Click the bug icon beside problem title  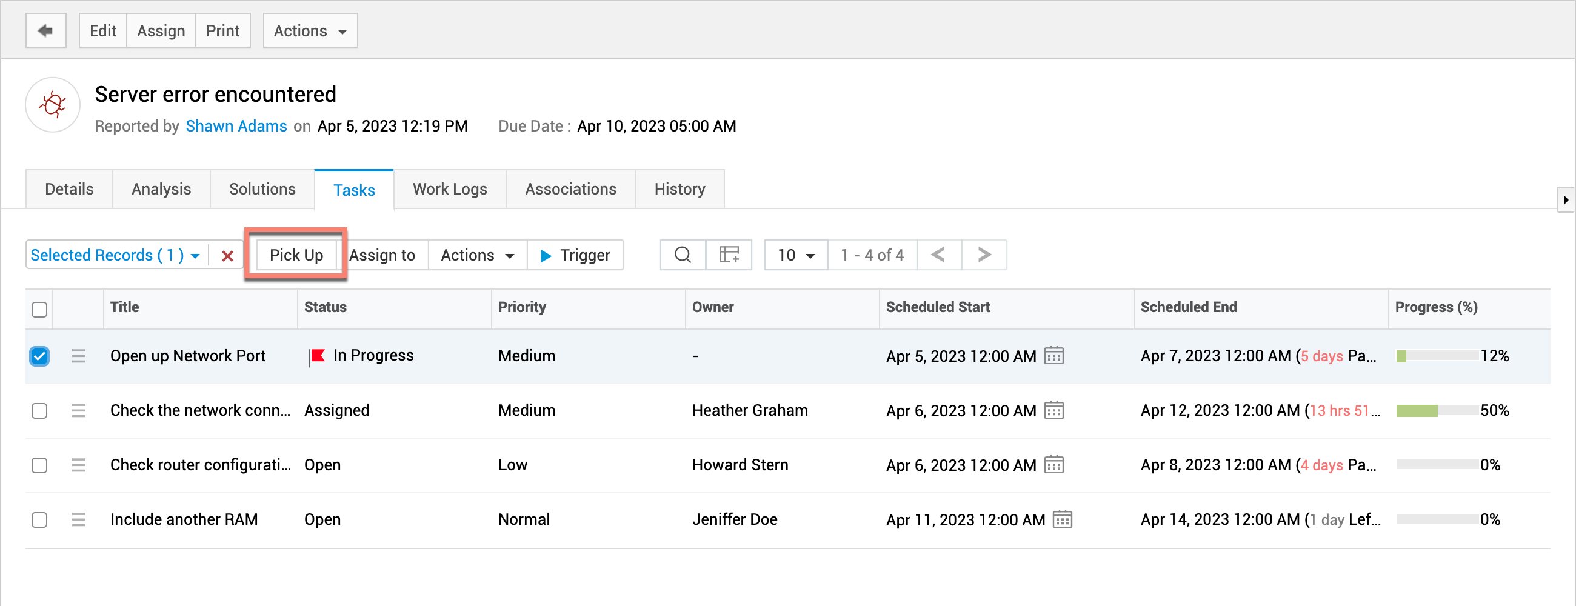click(x=53, y=105)
